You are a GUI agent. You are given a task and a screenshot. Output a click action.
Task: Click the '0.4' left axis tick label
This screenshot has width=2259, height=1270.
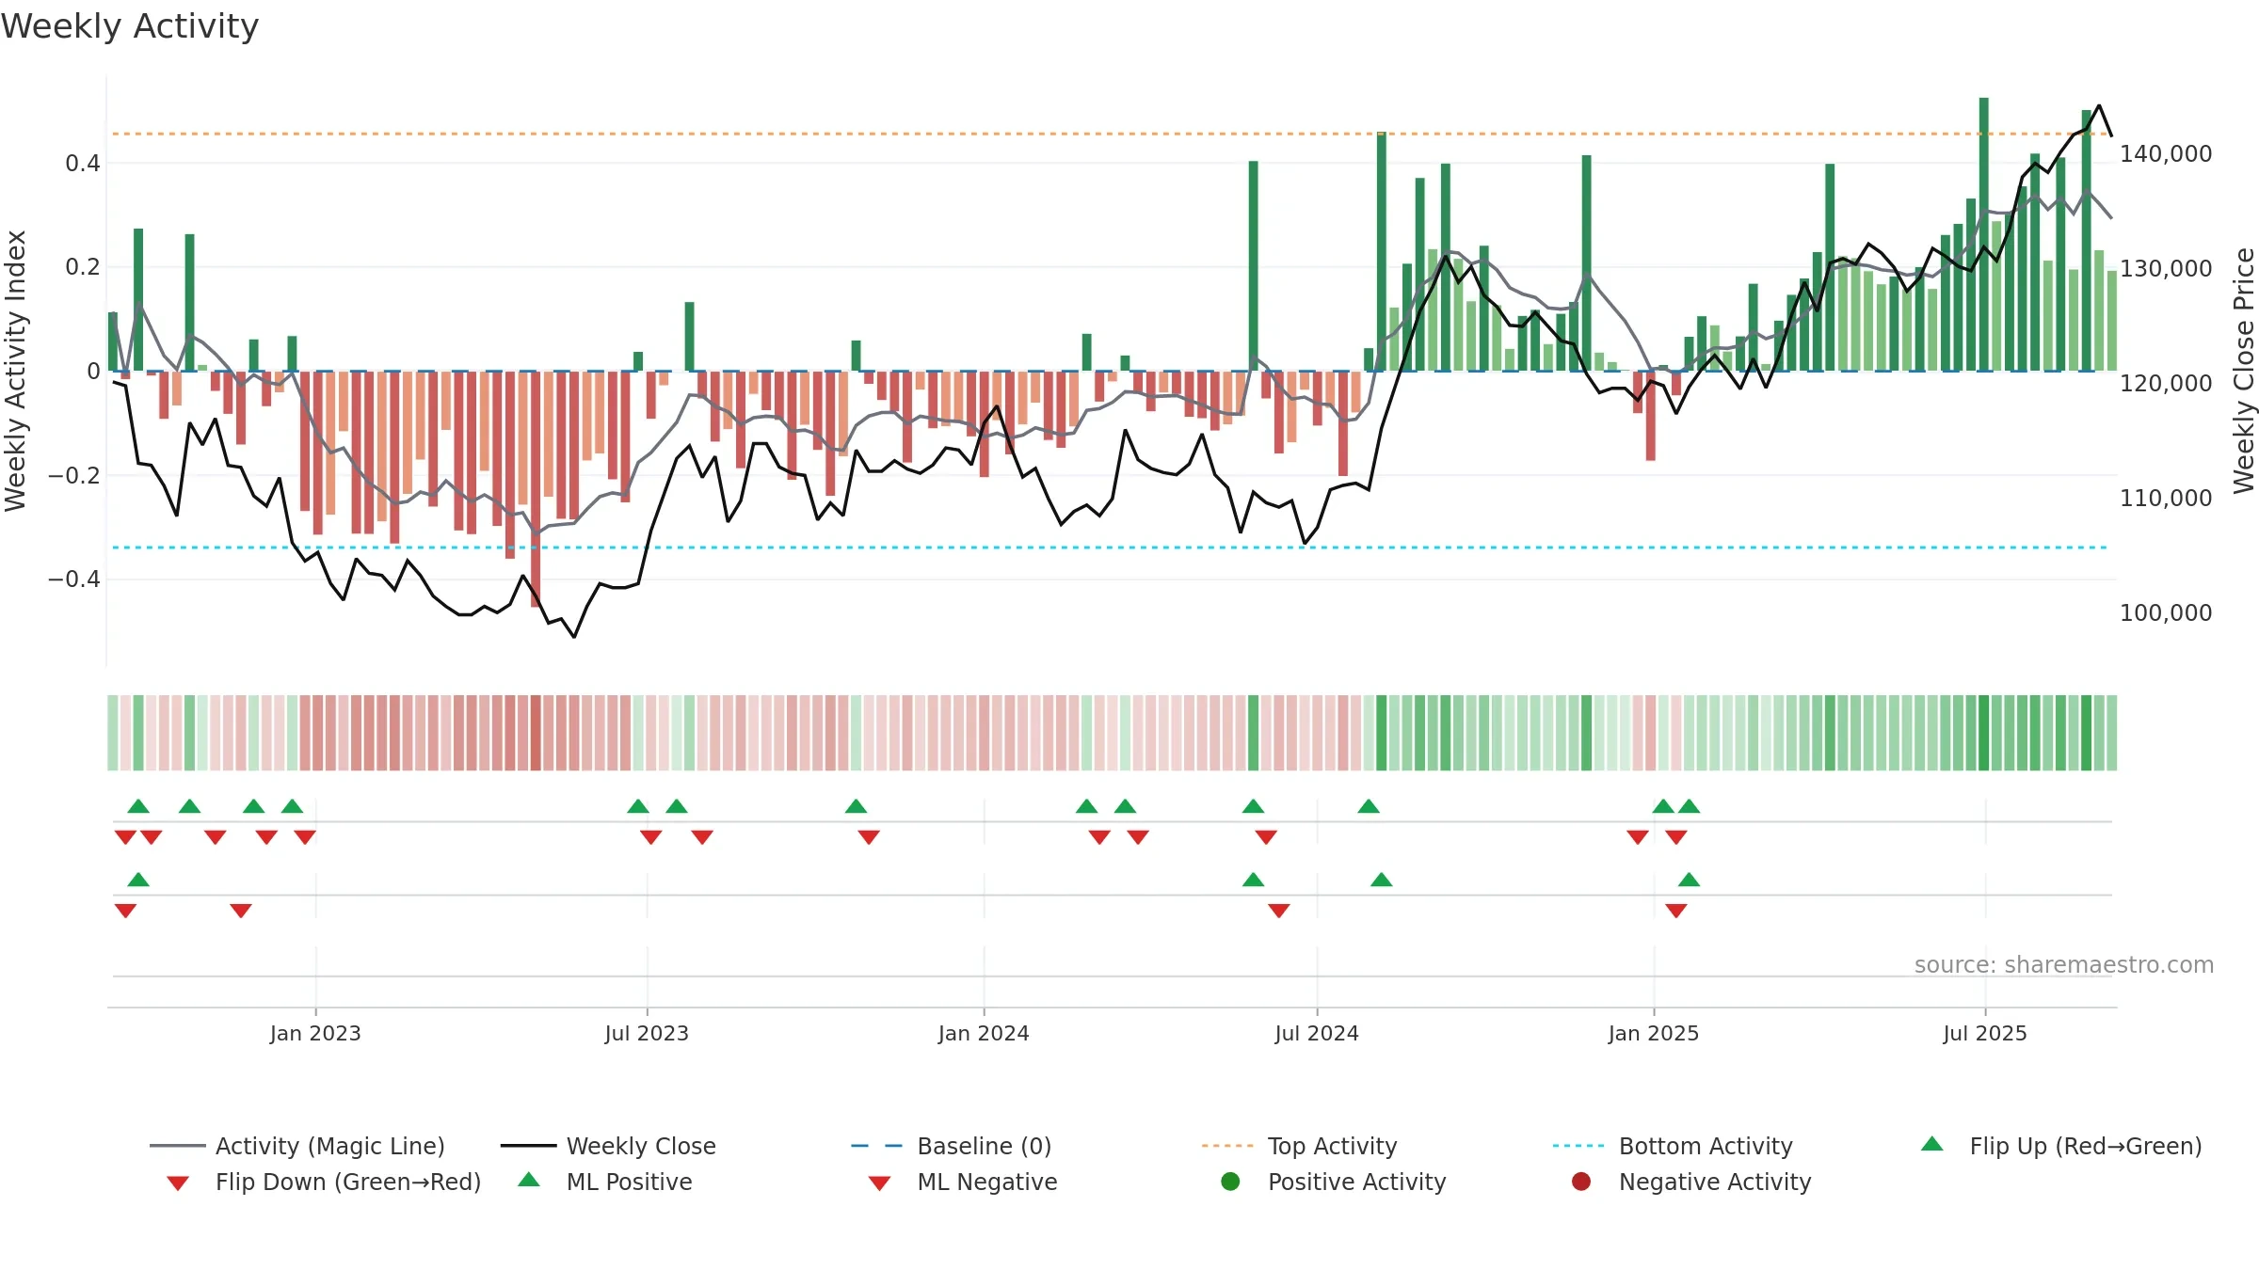[83, 164]
